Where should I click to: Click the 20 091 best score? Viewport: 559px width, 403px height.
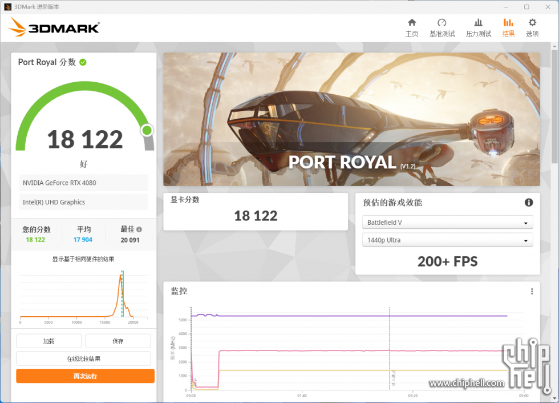click(x=130, y=240)
